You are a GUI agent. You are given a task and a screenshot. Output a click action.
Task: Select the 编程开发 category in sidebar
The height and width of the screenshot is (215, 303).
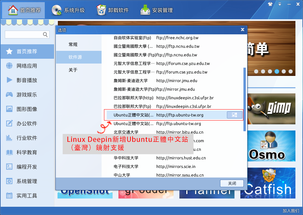[27, 167]
